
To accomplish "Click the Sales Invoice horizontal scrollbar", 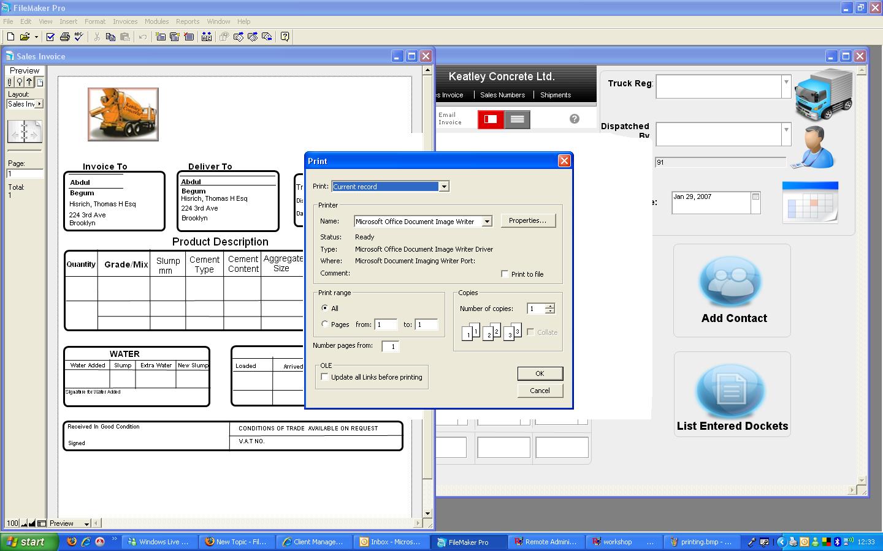I will [258, 523].
